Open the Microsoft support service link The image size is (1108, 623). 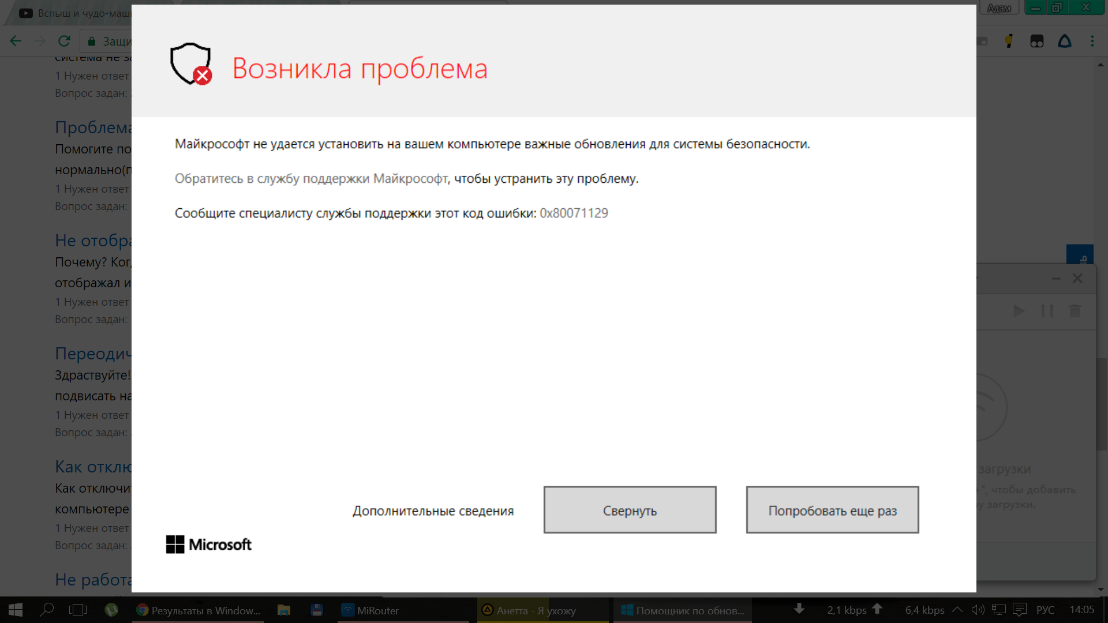click(312, 179)
